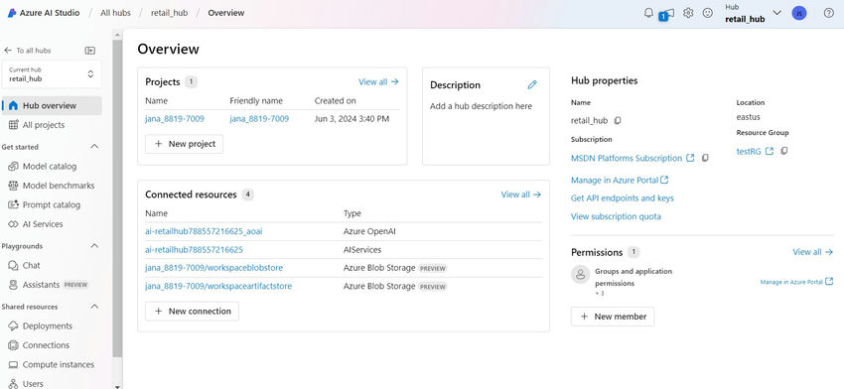Go back To all hubs

click(x=28, y=50)
